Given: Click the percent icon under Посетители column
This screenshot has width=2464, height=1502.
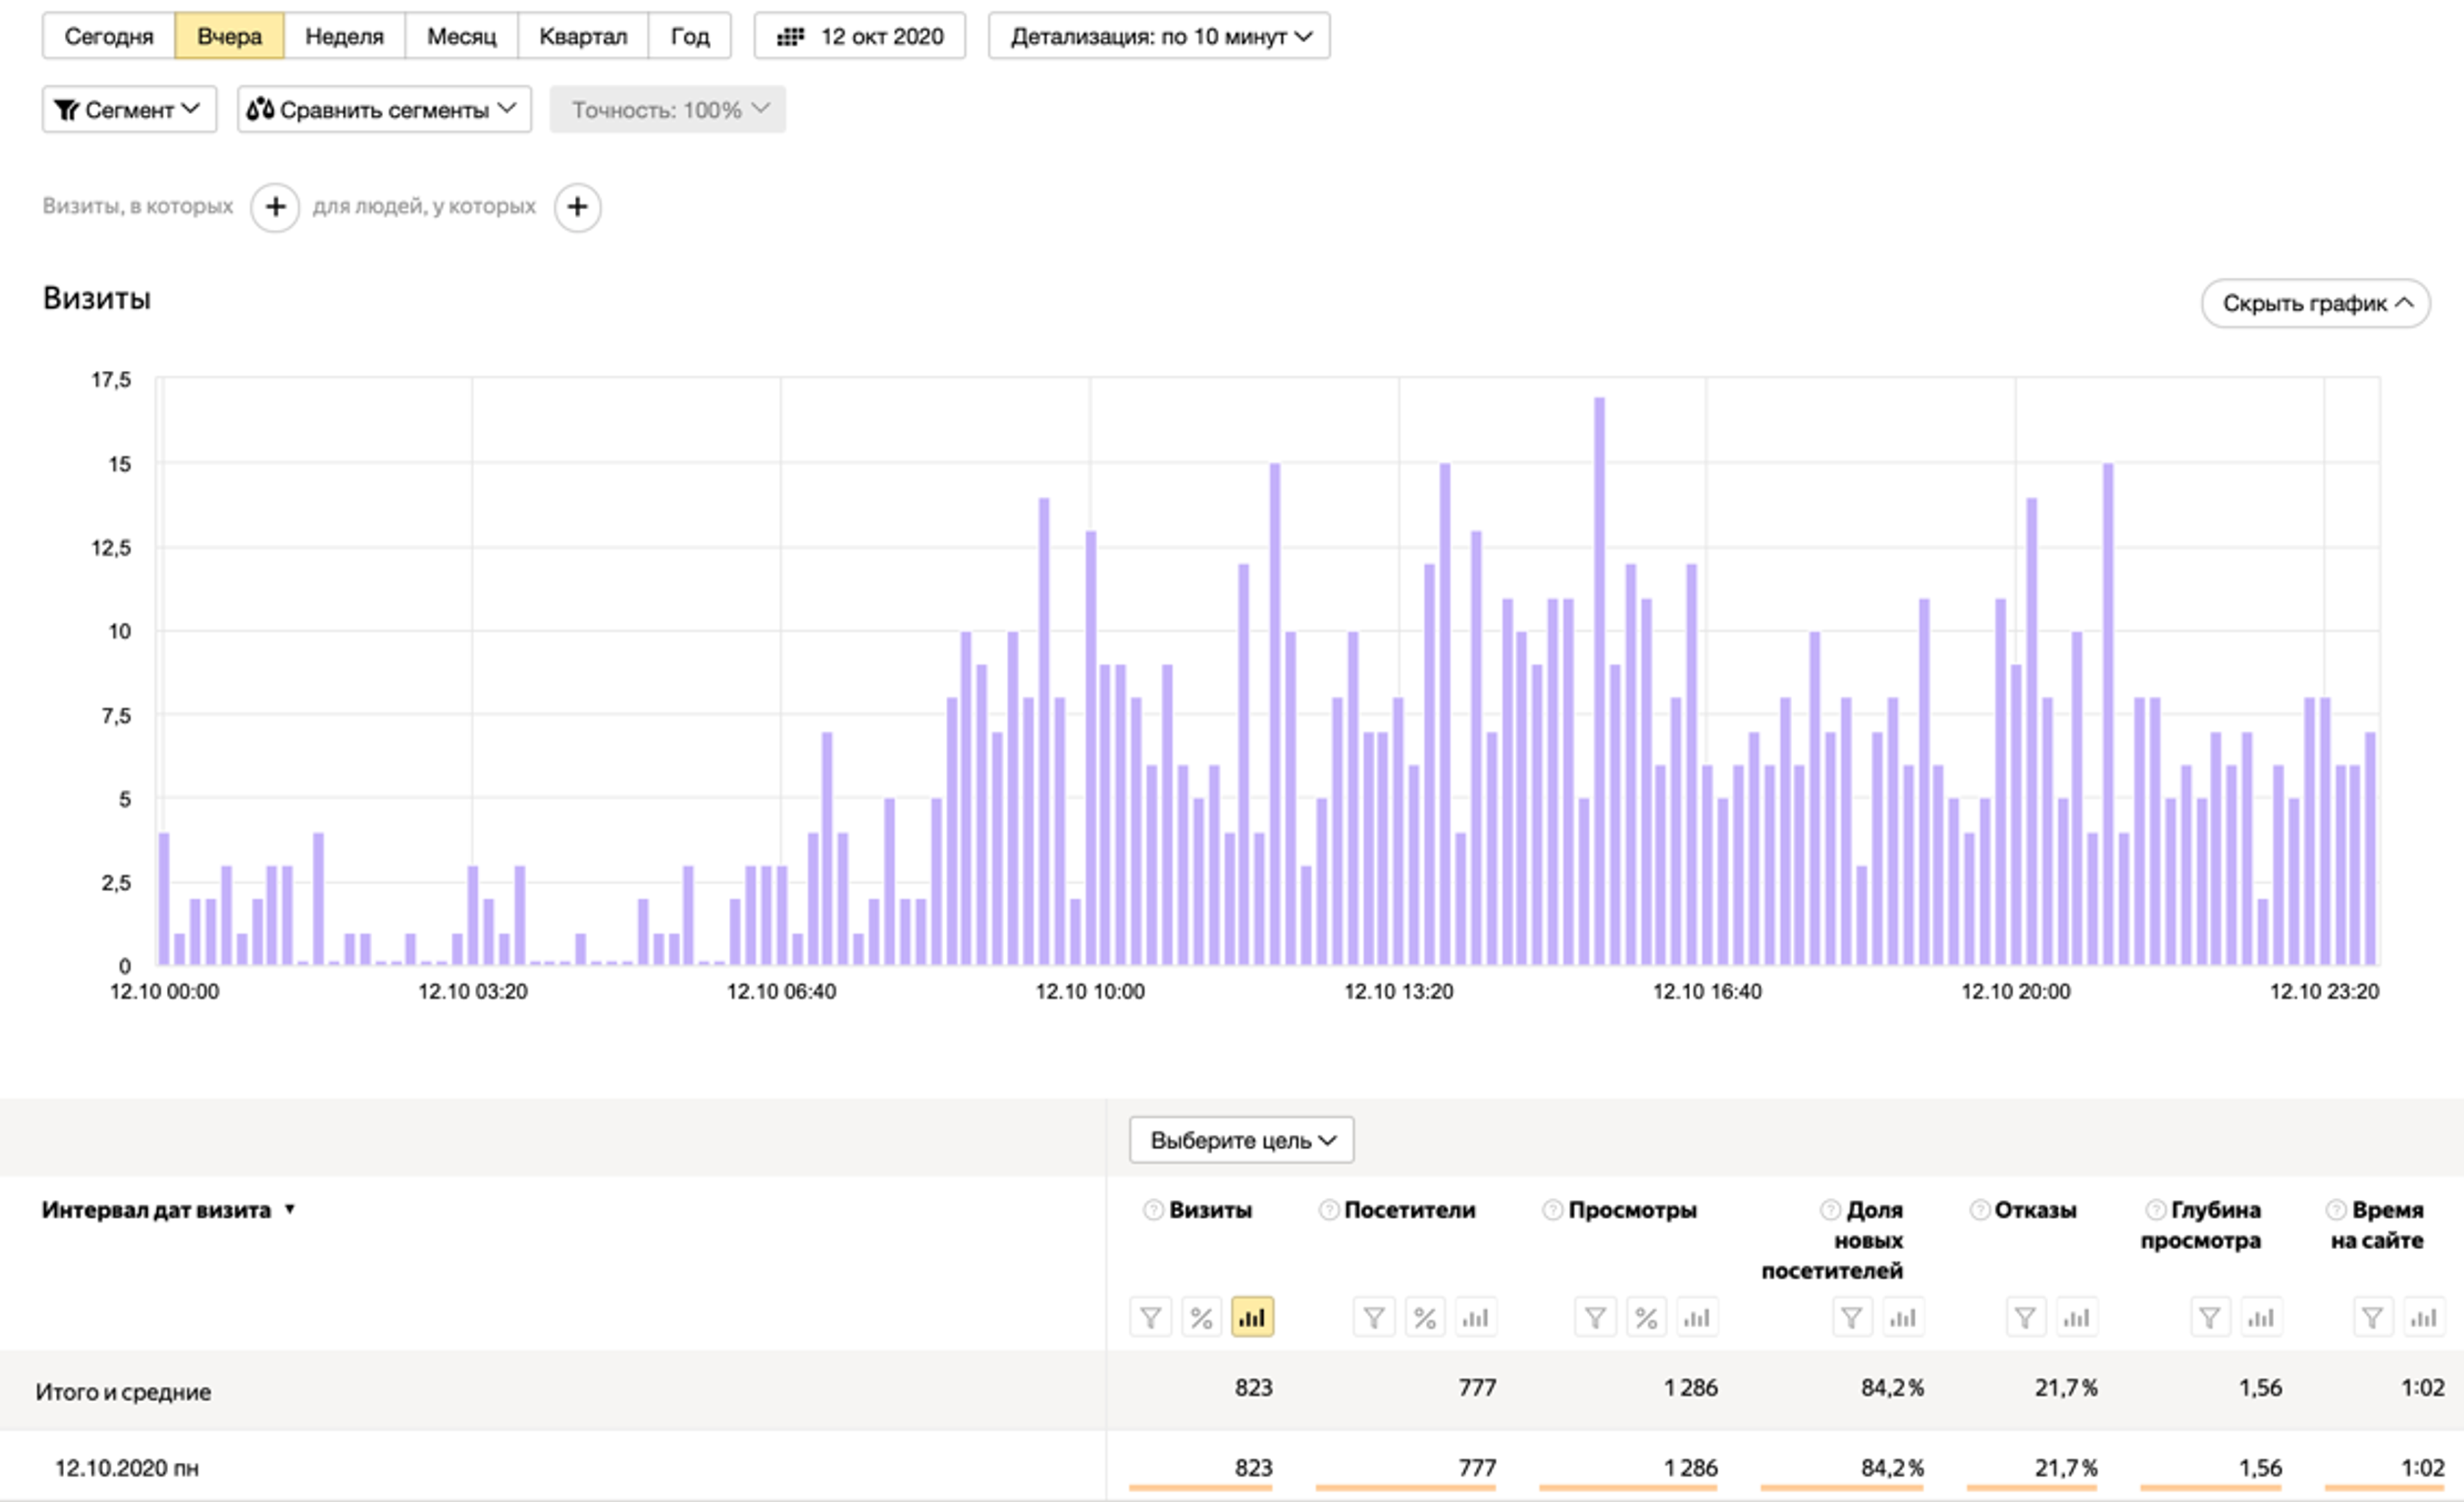Looking at the screenshot, I should [x=1424, y=1318].
